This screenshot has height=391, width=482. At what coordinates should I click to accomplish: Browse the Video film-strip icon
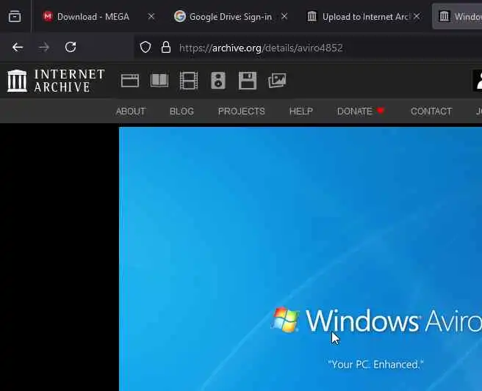pyautogui.click(x=189, y=81)
